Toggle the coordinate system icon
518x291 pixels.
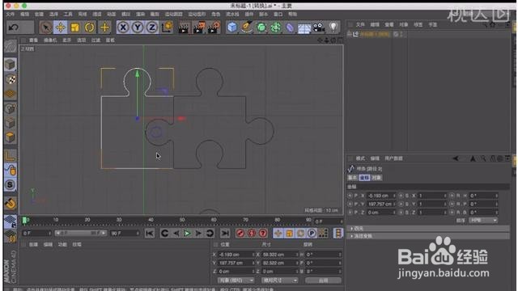pos(168,27)
